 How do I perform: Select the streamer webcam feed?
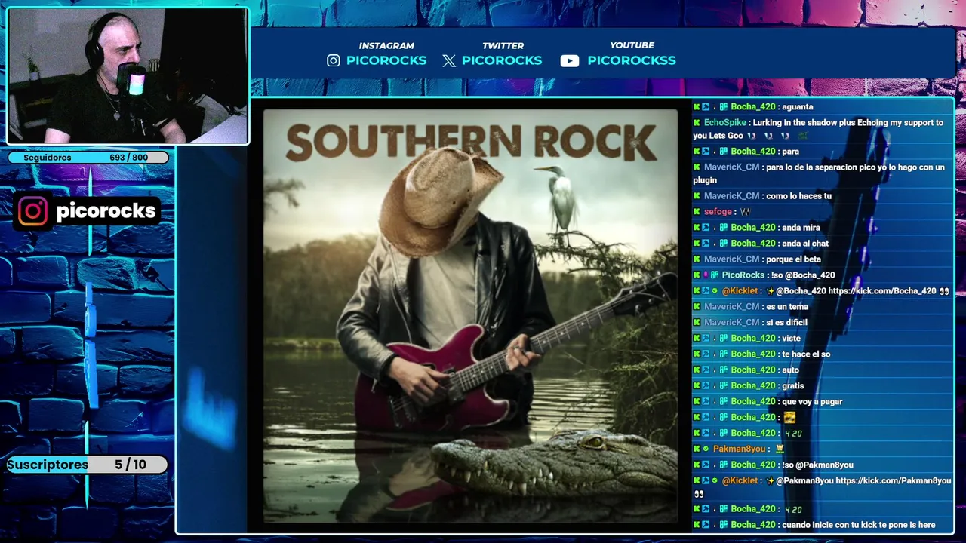pos(128,76)
